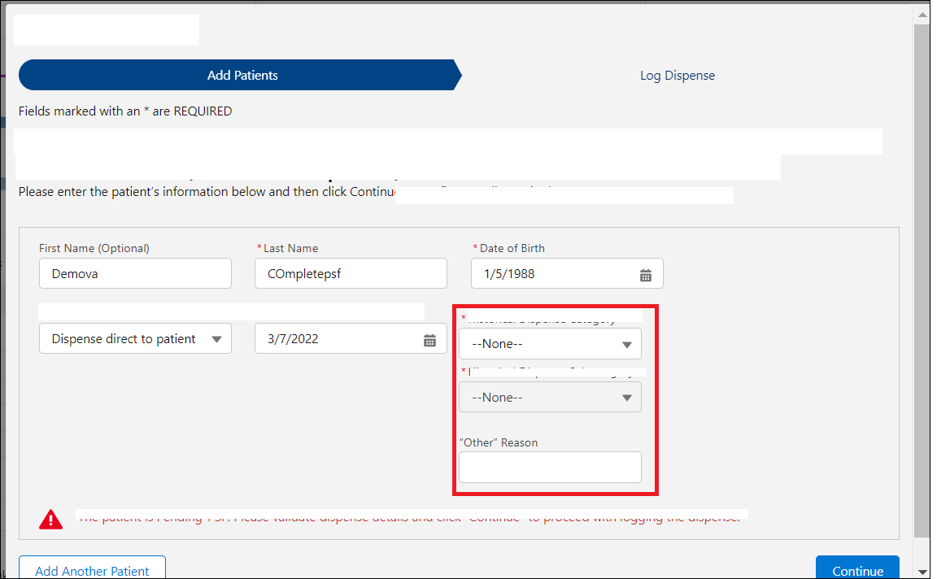The height and width of the screenshot is (579, 937).
Task: Click the 3/7/2022 date text field
Action: [338, 339]
